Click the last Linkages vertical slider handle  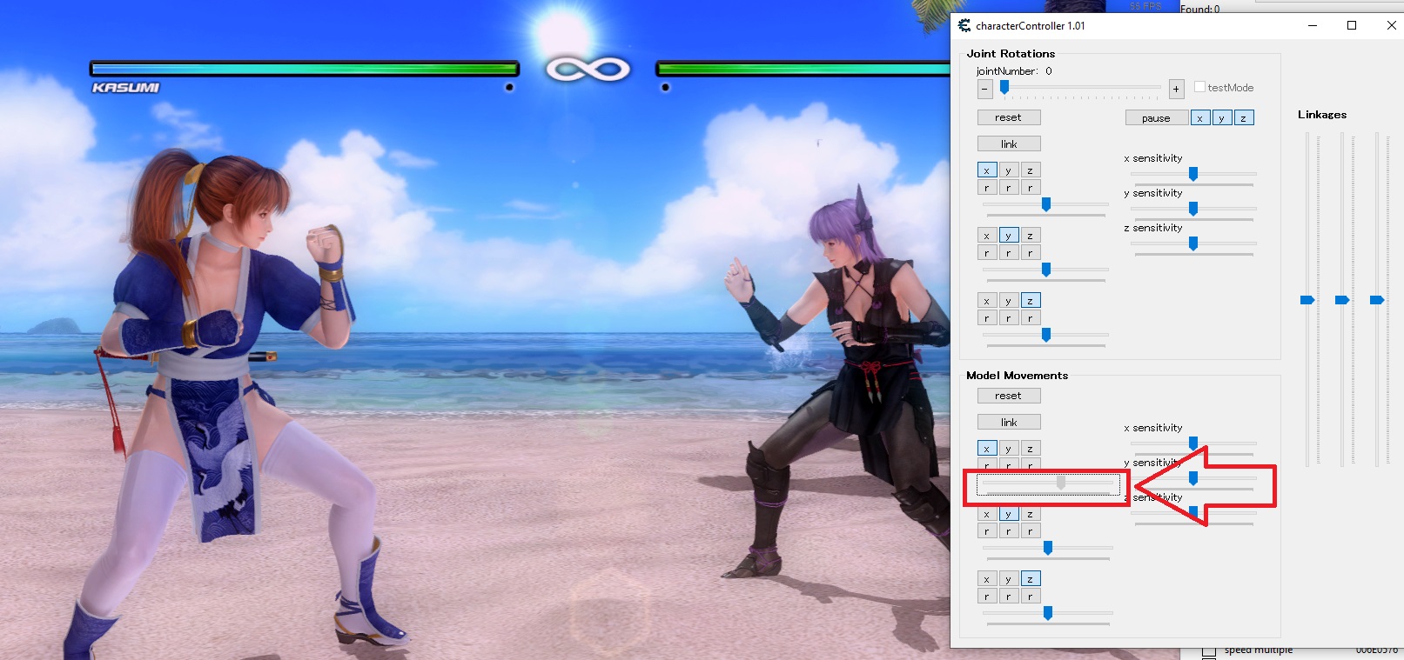pyautogui.click(x=1377, y=300)
